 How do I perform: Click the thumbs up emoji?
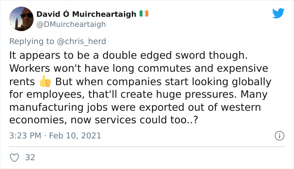point(45,81)
